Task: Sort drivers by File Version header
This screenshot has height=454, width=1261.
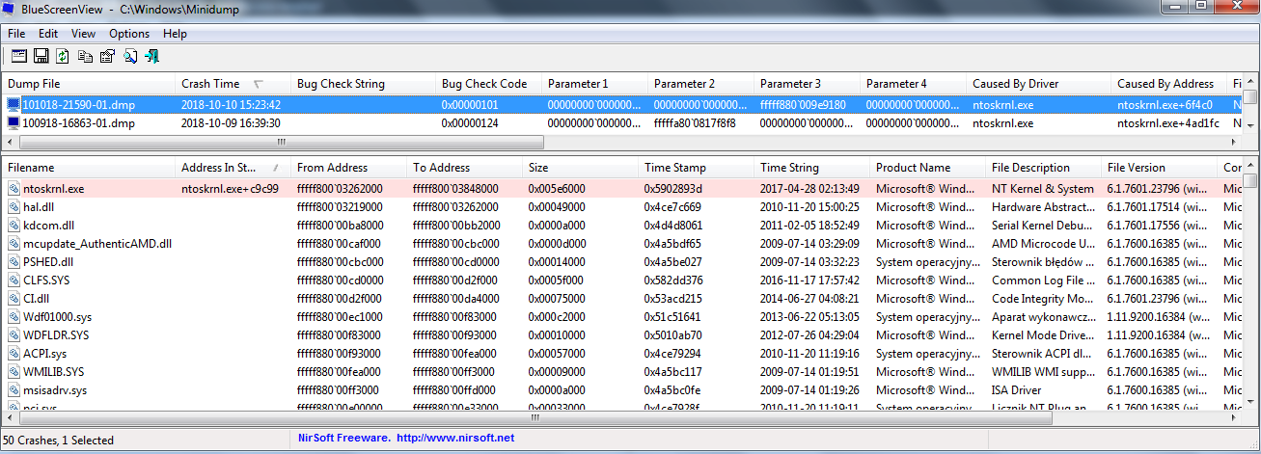Action: tap(1160, 168)
